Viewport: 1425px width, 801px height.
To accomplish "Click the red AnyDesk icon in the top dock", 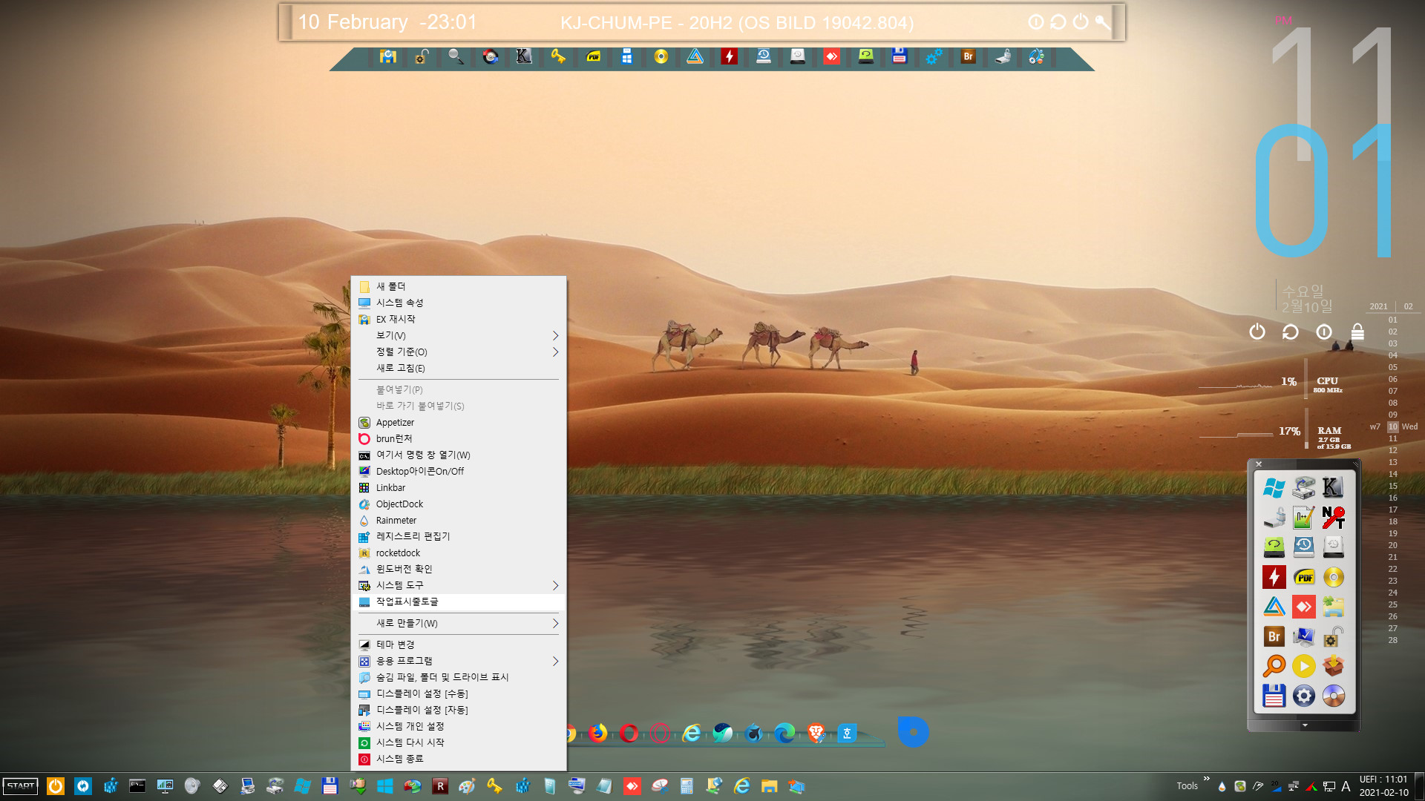I will (831, 56).
